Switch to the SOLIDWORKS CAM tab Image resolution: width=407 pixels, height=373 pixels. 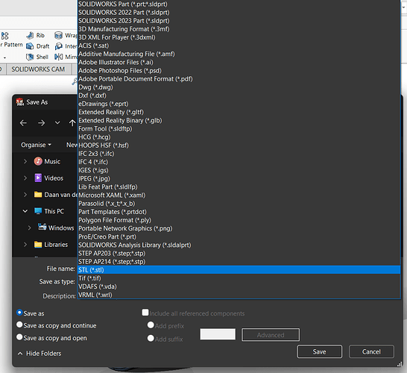pyautogui.click(x=38, y=69)
